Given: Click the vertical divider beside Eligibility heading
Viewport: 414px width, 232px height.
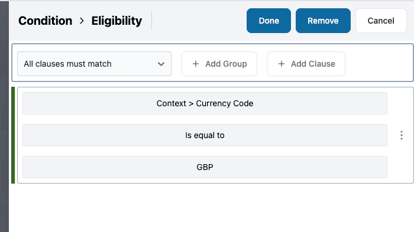Looking at the screenshot, I should [151, 21].
